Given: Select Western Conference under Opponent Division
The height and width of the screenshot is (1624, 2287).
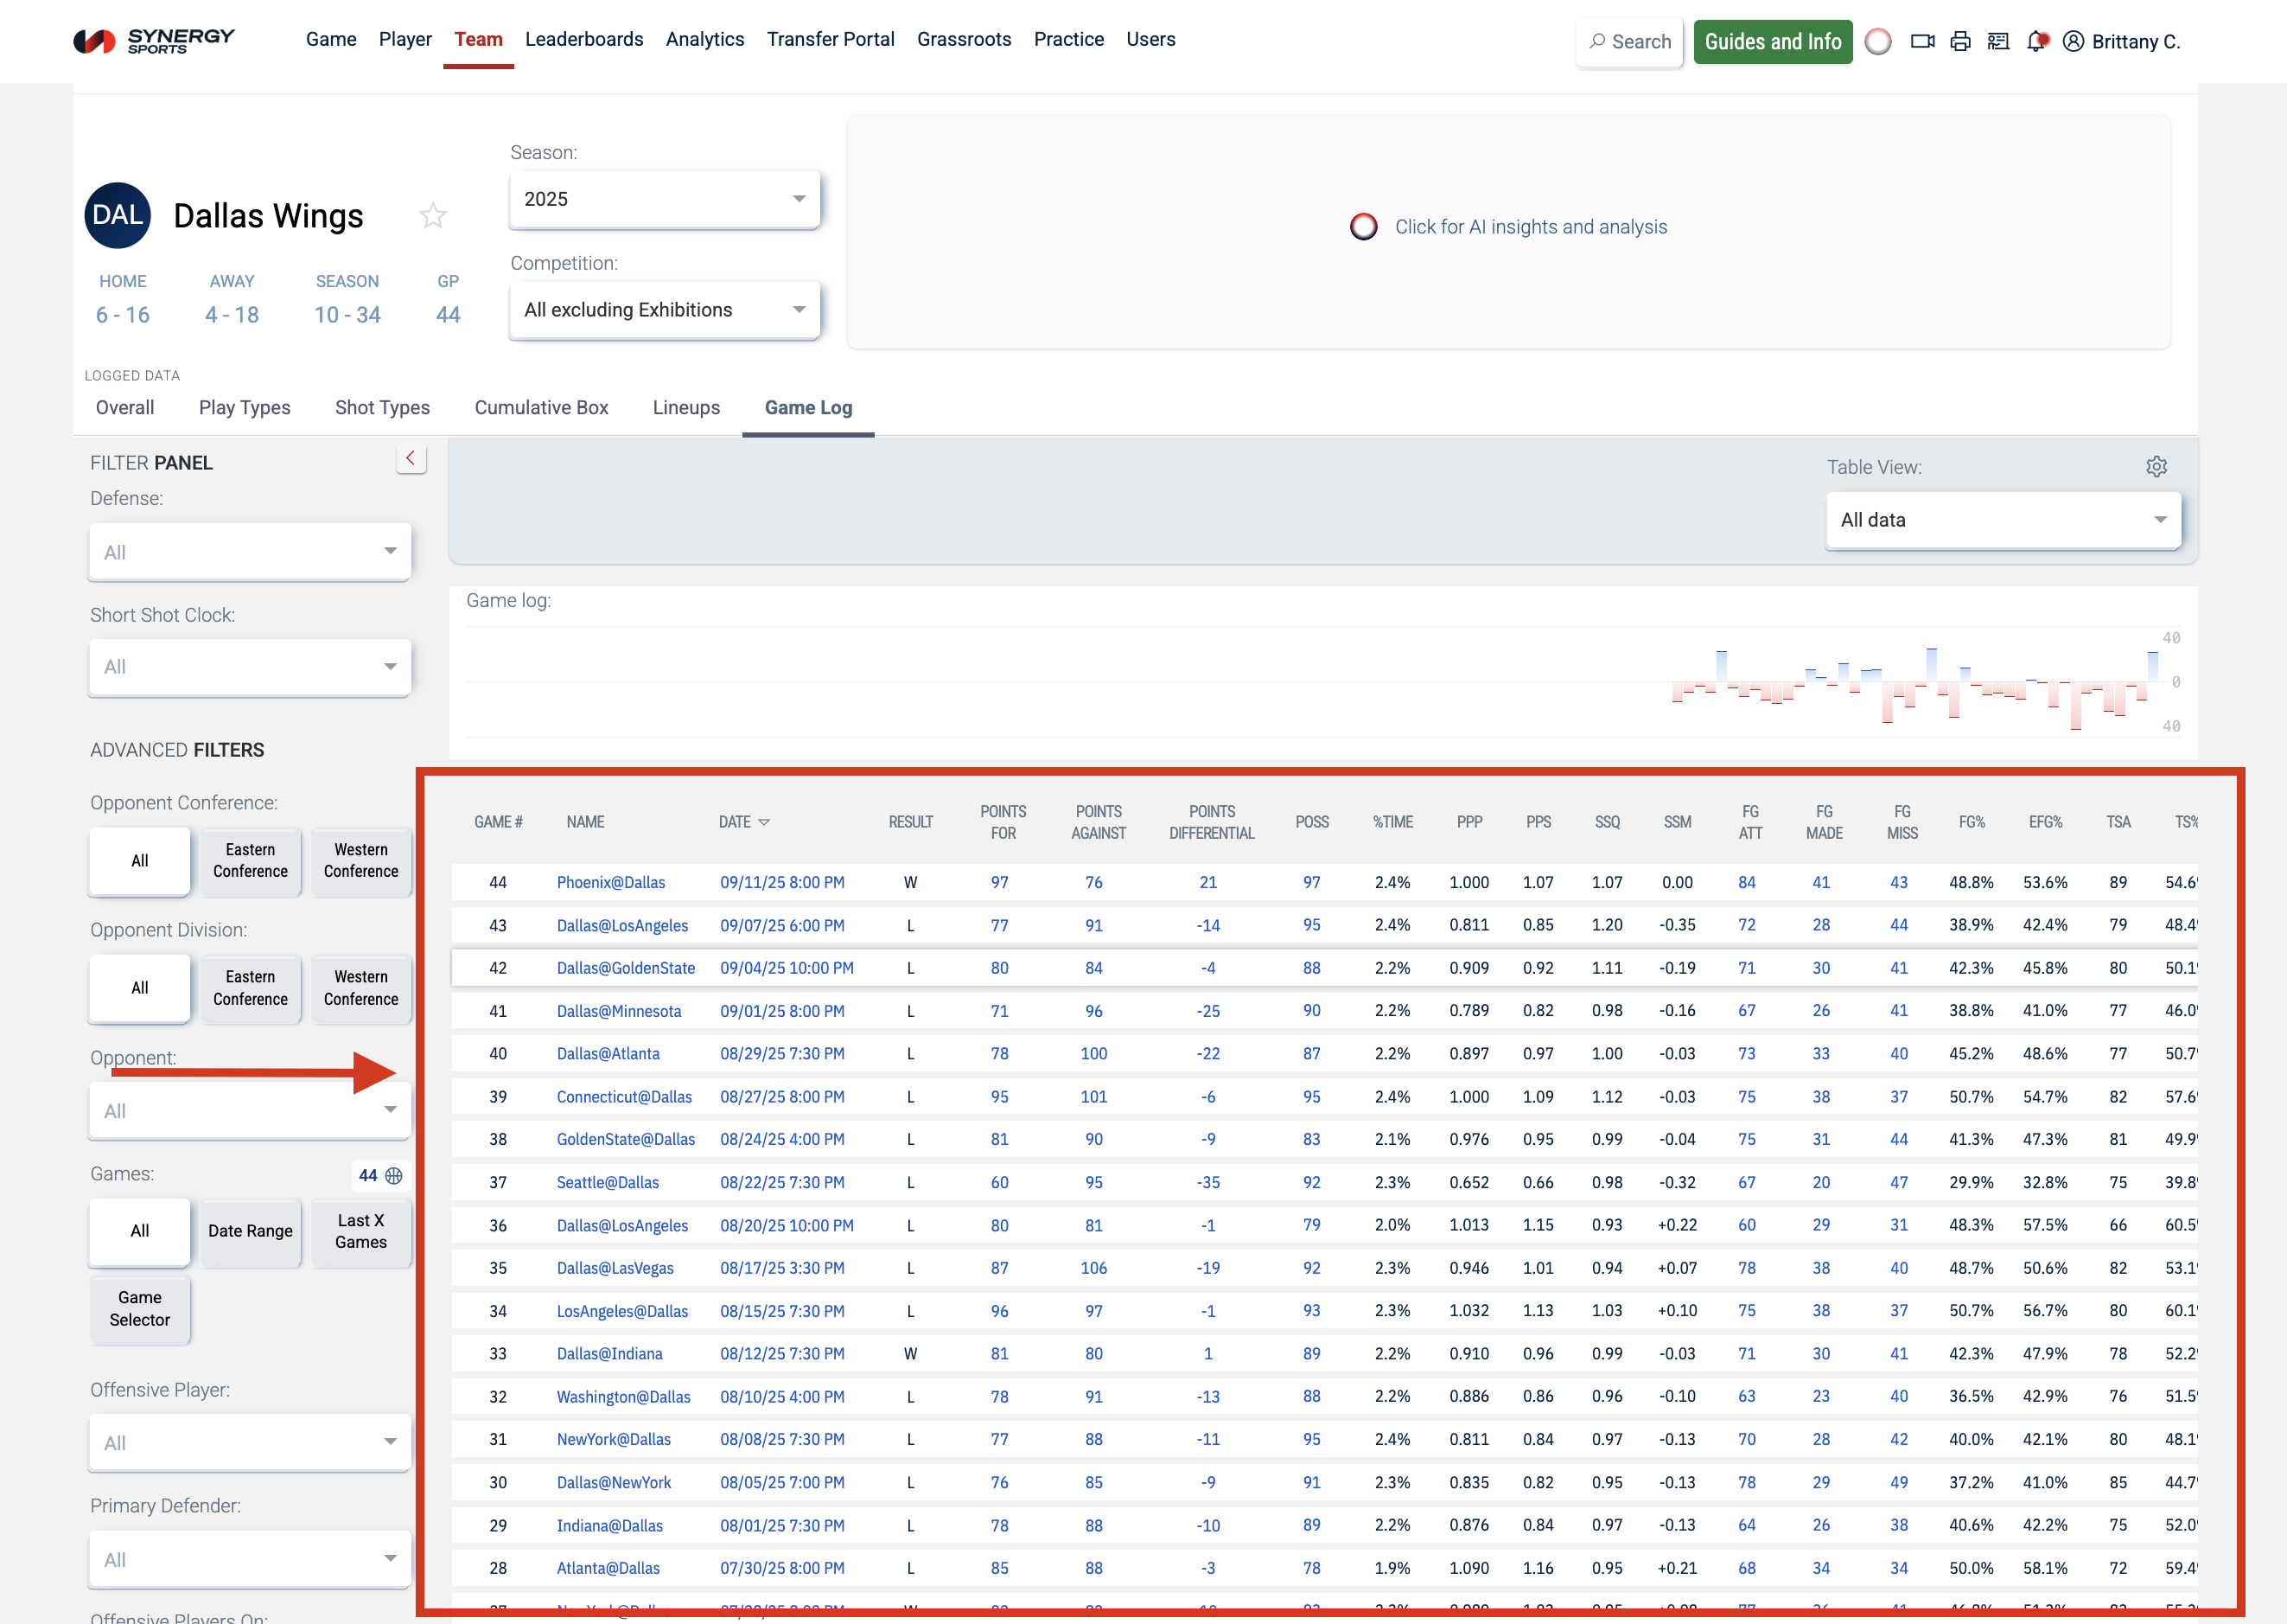Looking at the screenshot, I should tap(360, 988).
